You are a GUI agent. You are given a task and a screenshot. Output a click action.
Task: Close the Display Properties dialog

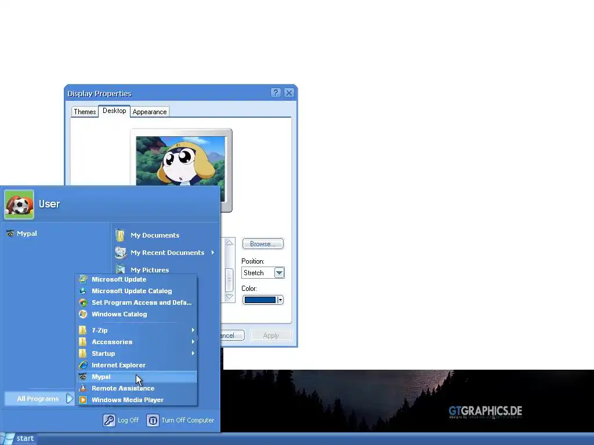coord(289,93)
